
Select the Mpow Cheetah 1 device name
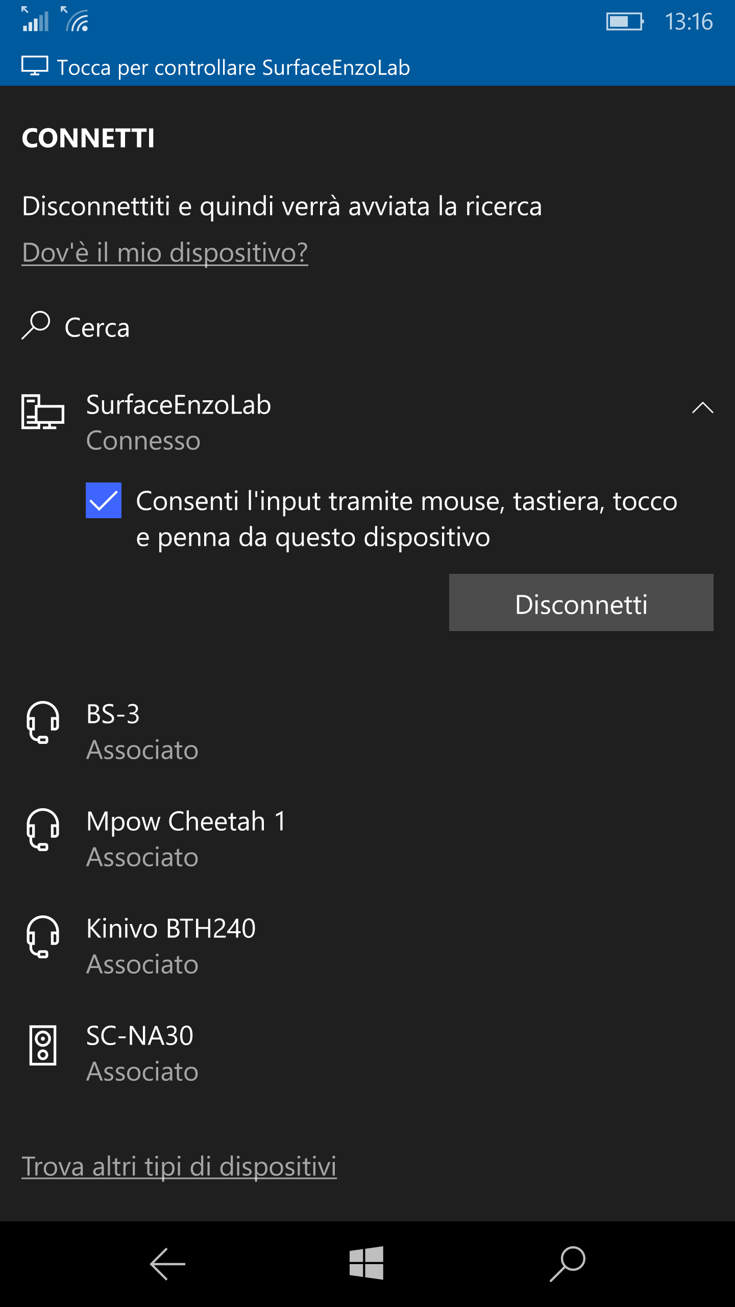click(186, 821)
